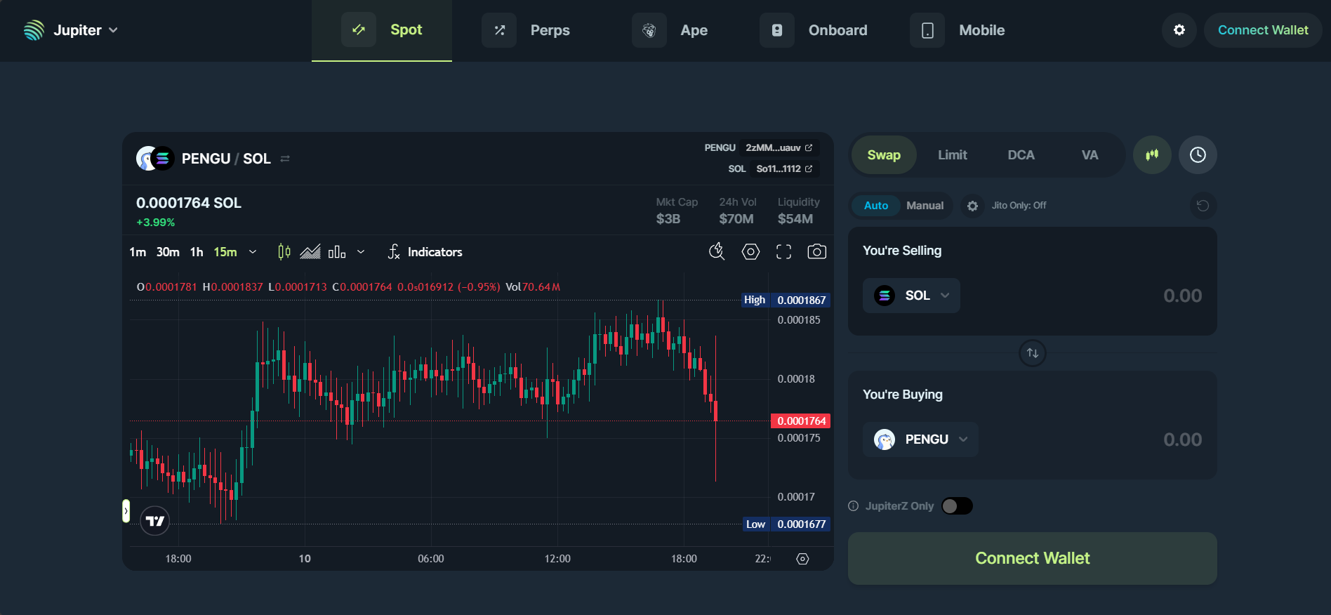Screen dimensions: 1331x615
Task: Select the 30m timeframe
Action: click(x=168, y=252)
